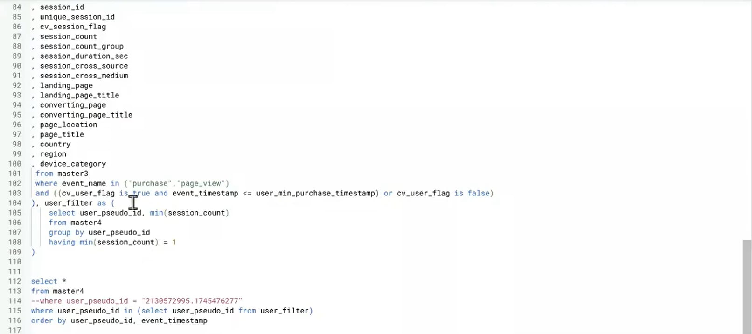Click the device_category column name
The width and height of the screenshot is (752, 334).
[x=73, y=164]
